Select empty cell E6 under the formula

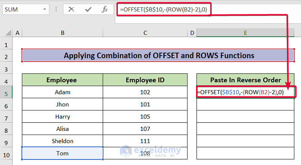(246, 104)
